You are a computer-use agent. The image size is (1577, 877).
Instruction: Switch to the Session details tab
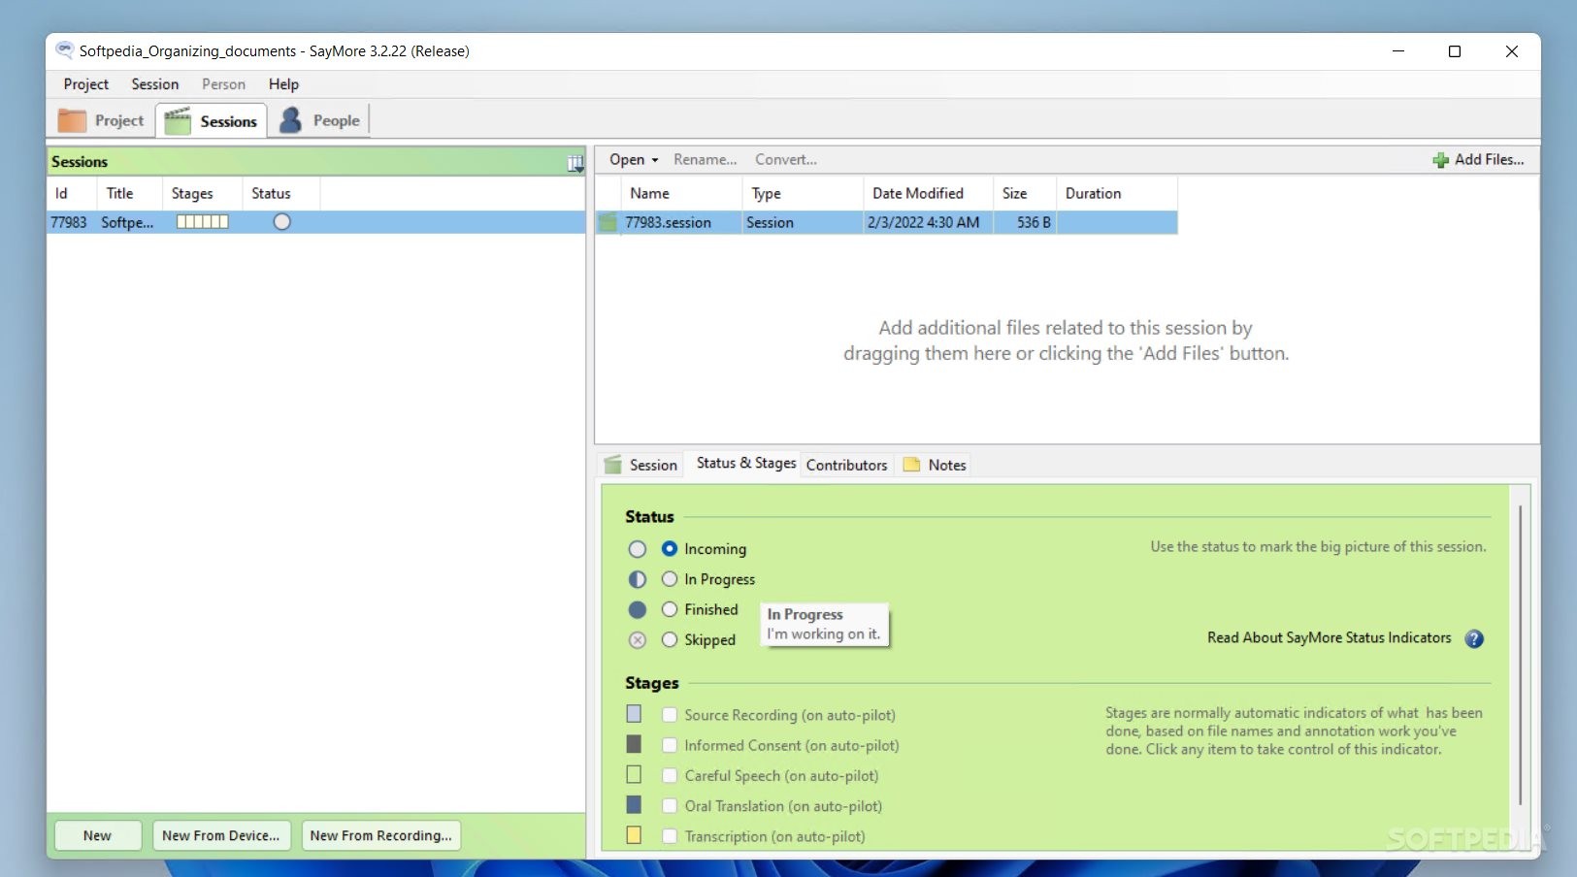(641, 465)
